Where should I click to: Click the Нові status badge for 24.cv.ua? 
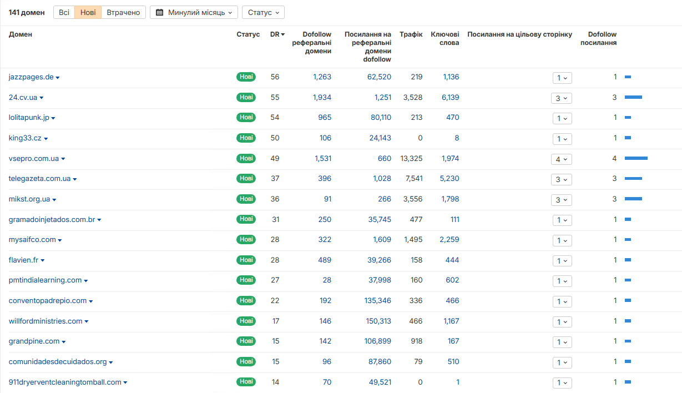(x=246, y=97)
